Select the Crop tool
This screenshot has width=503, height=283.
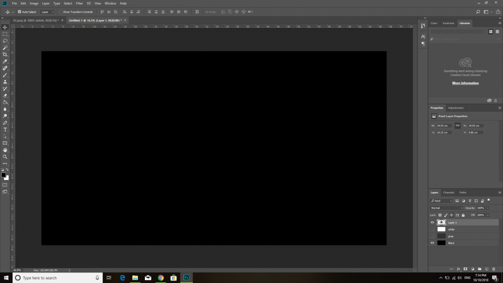[x=5, y=54]
